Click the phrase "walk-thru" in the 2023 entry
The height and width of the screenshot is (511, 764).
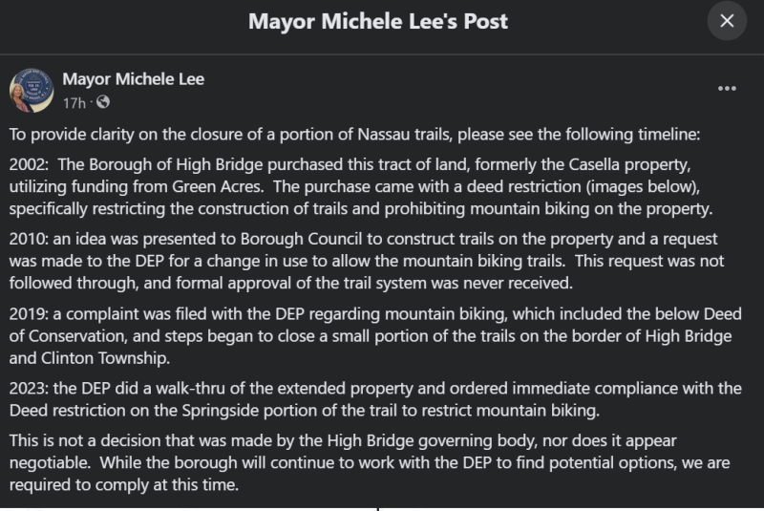pos(182,388)
